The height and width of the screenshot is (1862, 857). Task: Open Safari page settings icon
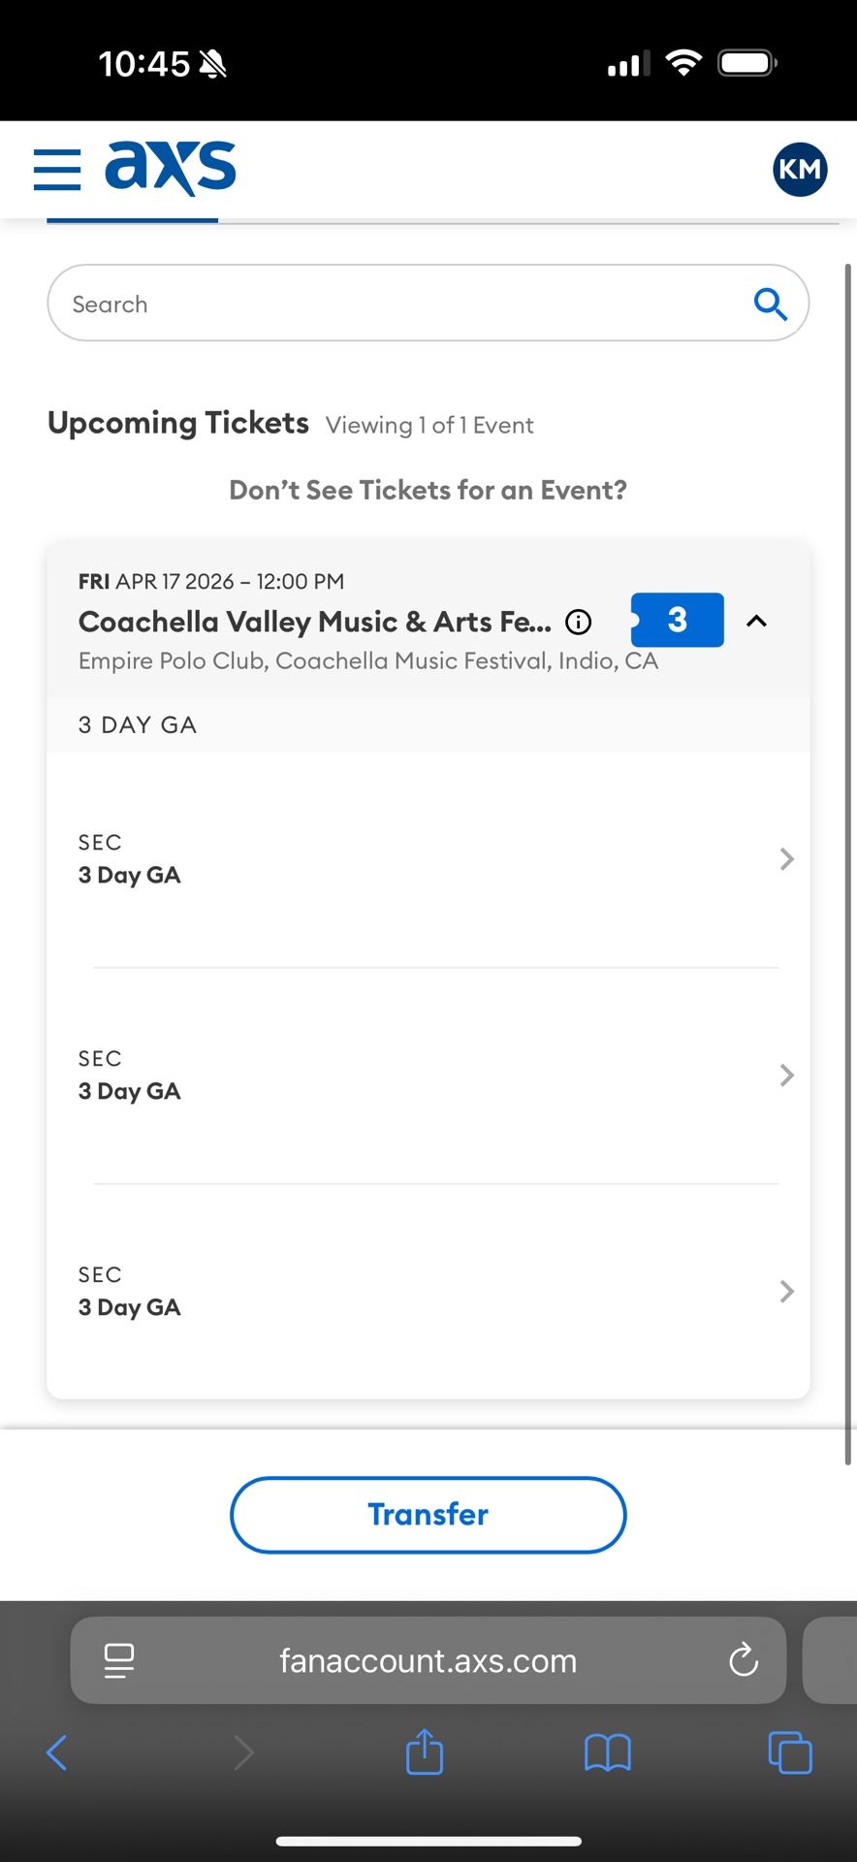[x=119, y=1660]
